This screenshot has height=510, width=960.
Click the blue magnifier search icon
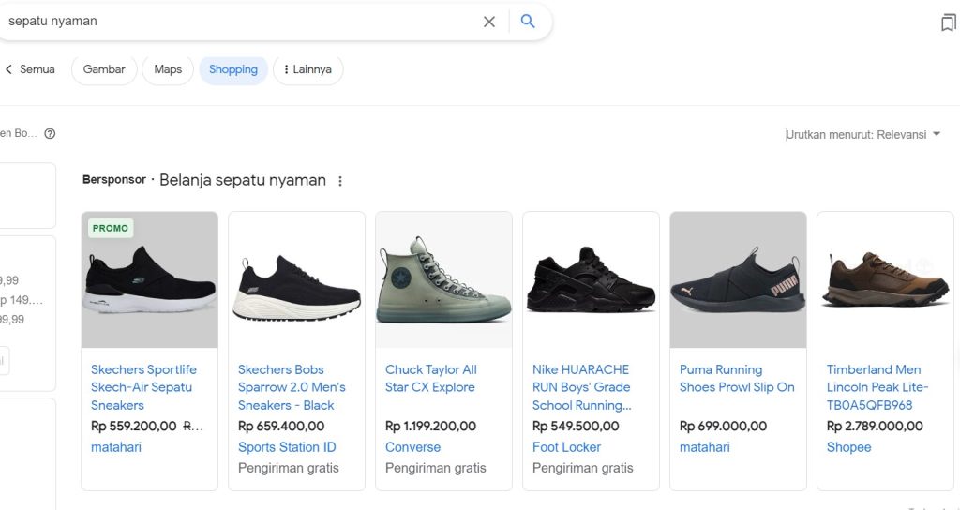click(528, 22)
